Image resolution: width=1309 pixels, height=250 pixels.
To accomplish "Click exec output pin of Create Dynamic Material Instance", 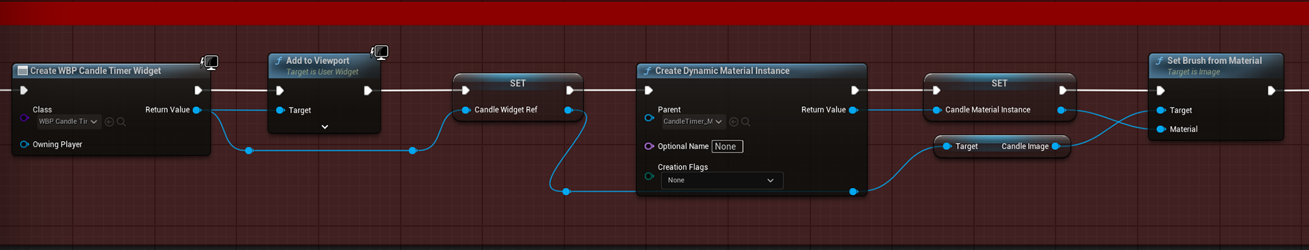I will pos(854,90).
